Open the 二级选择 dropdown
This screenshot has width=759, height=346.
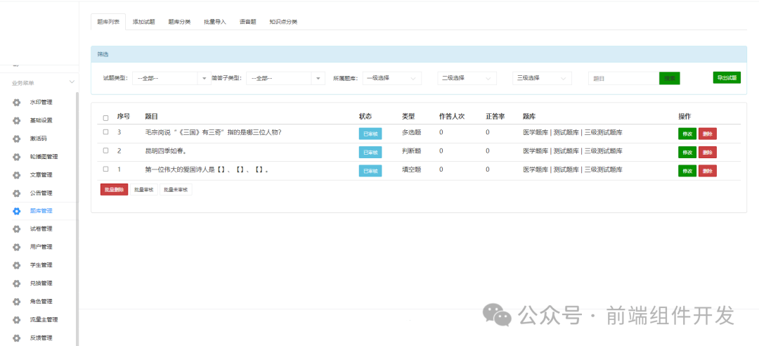click(x=467, y=78)
